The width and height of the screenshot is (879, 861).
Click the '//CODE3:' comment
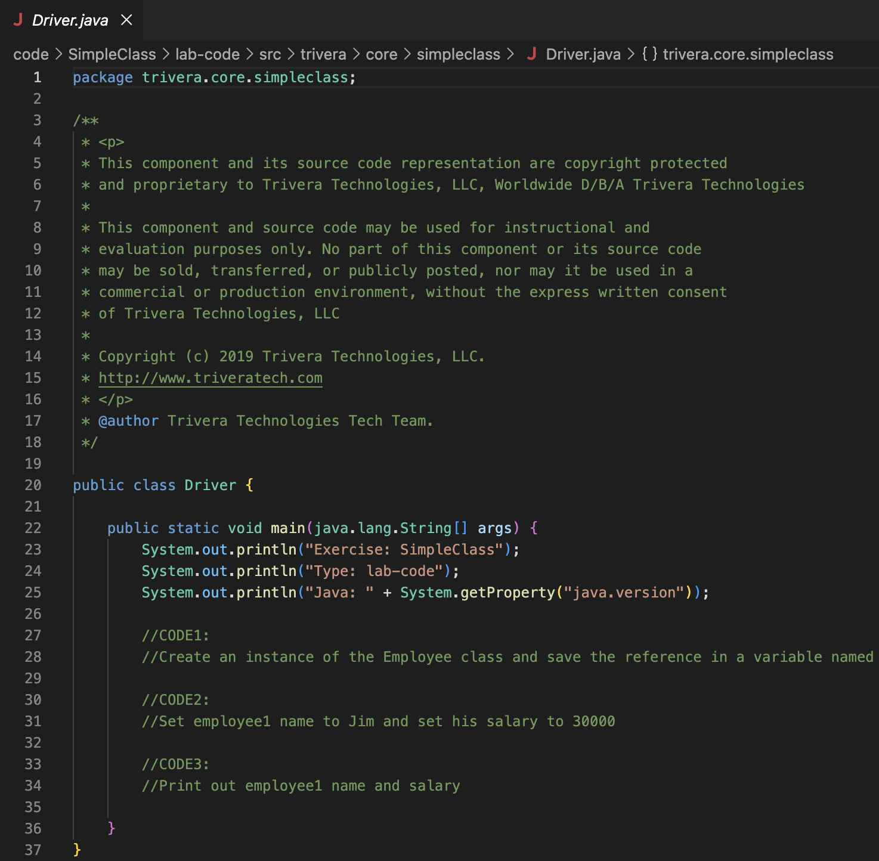coord(176,764)
